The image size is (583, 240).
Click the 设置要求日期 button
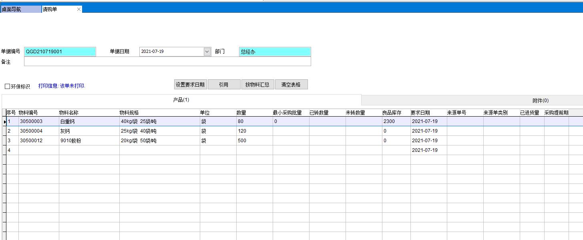pyautogui.click(x=190, y=85)
